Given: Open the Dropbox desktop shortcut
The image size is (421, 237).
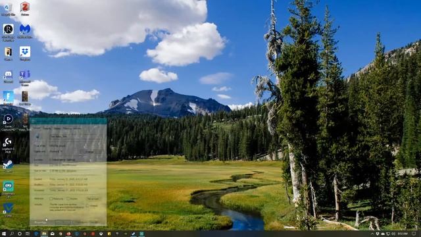Looking at the screenshot, I should 25,53.
